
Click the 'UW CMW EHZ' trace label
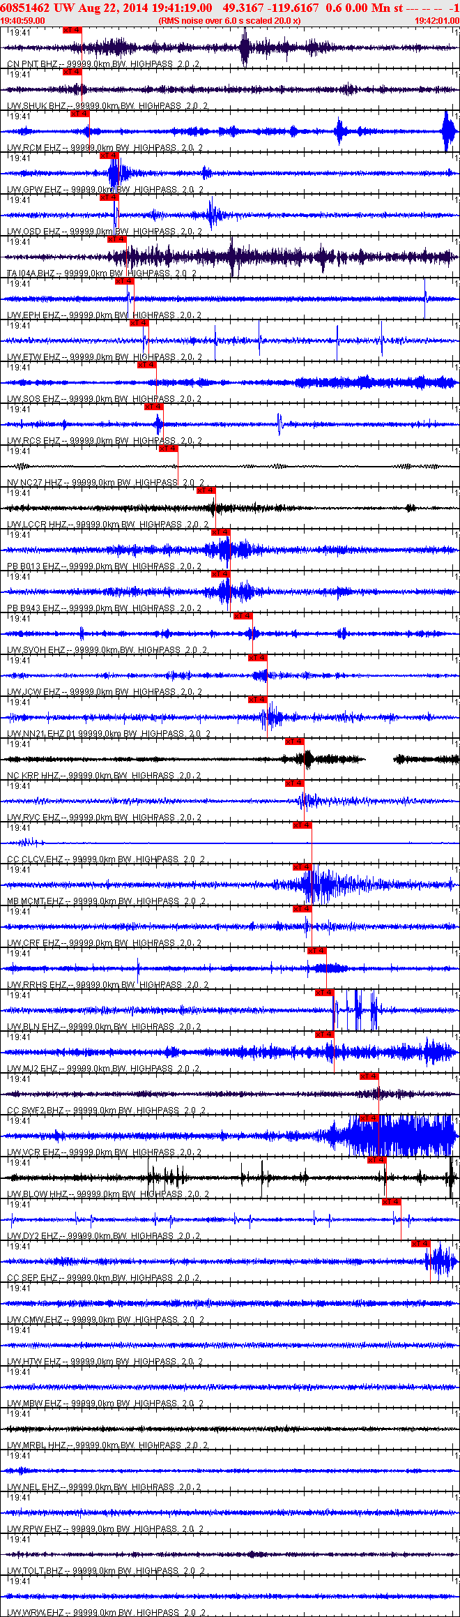35,1320
